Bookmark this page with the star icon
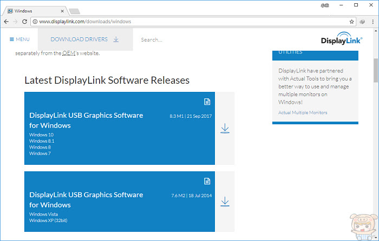This screenshot has width=379, height=241. click(351, 22)
